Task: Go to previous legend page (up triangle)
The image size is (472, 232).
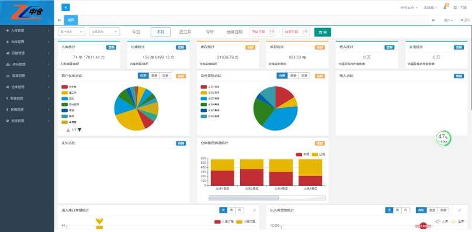Action: pyautogui.click(x=68, y=130)
